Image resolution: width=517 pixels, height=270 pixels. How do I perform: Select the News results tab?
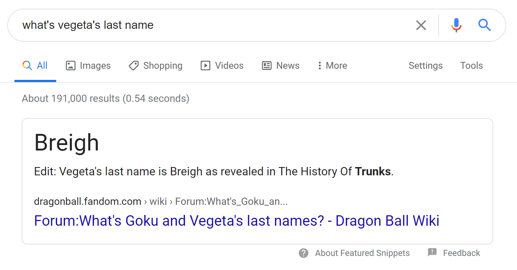pyautogui.click(x=288, y=66)
